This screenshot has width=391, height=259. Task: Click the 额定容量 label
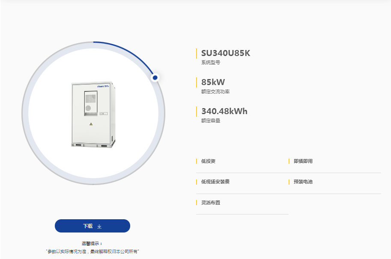click(x=211, y=121)
